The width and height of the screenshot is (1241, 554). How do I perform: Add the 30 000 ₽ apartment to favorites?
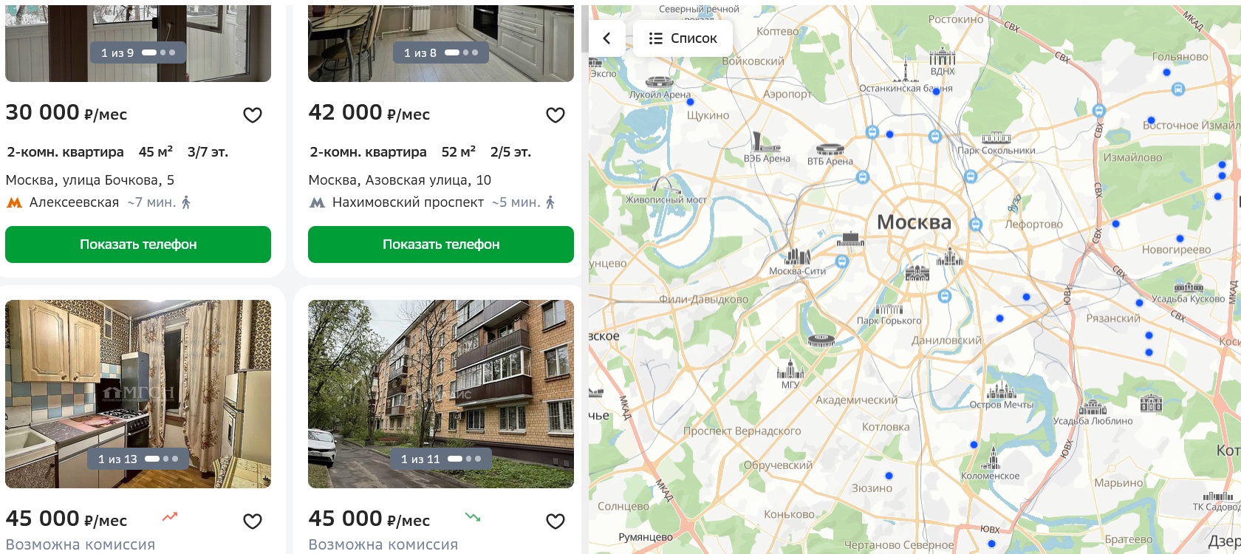(253, 115)
